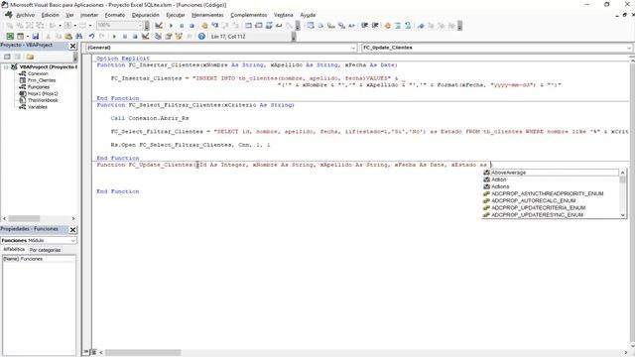Open the Insertar menu

point(89,15)
